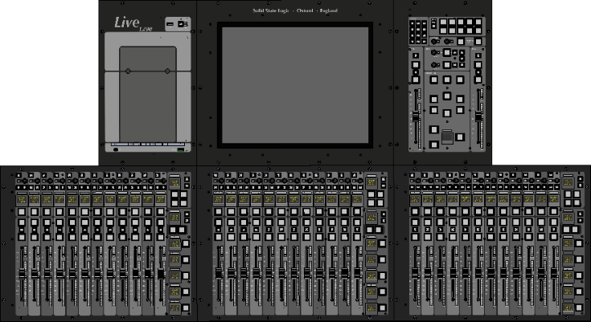This screenshot has width=591, height=322.
Task: Click the last fader in the right fader tile
Action: coord(554,273)
